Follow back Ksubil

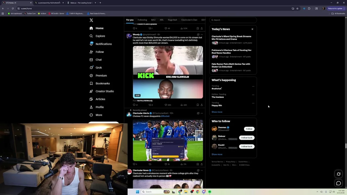point(247,147)
